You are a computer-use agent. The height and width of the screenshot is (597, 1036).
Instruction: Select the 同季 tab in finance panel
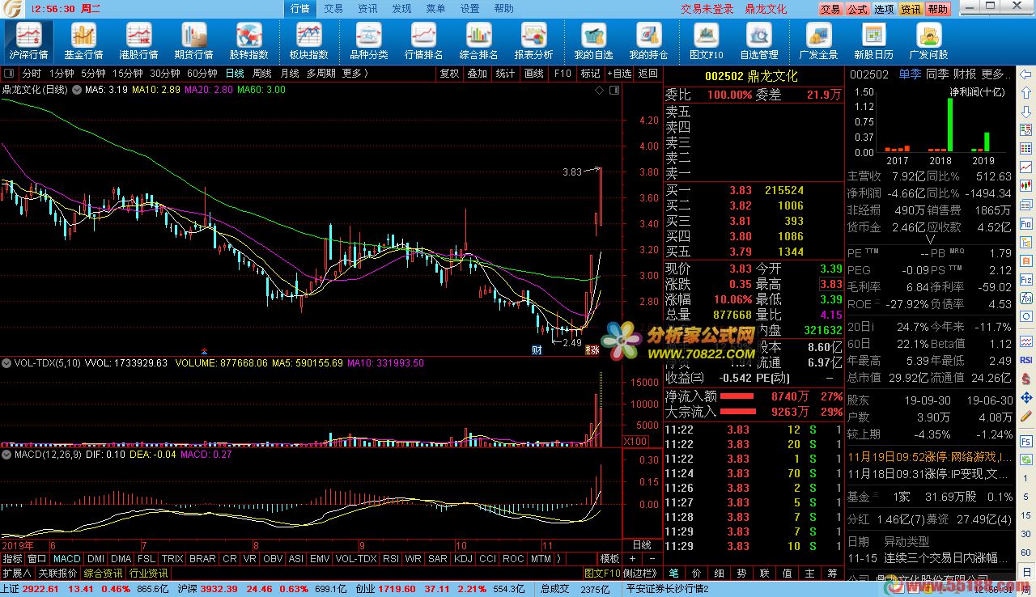(x=937, y=74)
